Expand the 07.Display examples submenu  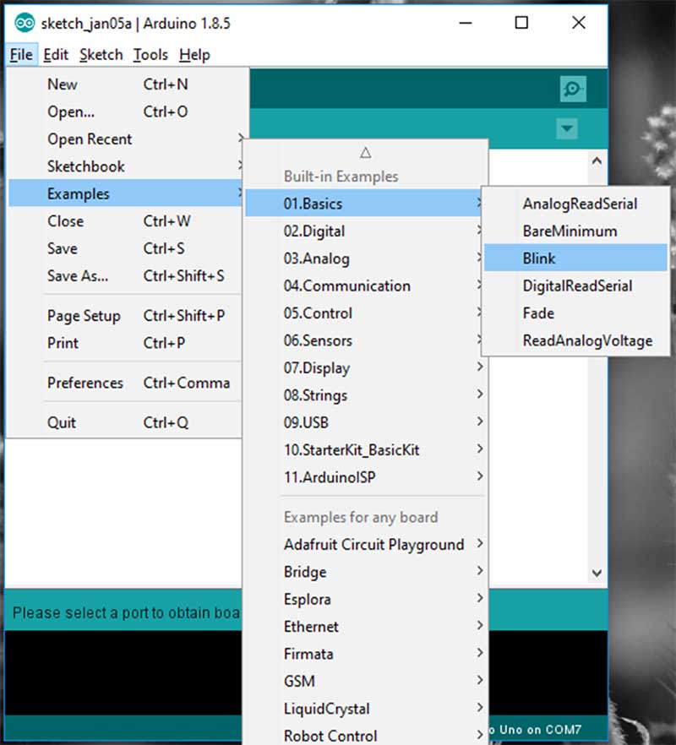317,368
